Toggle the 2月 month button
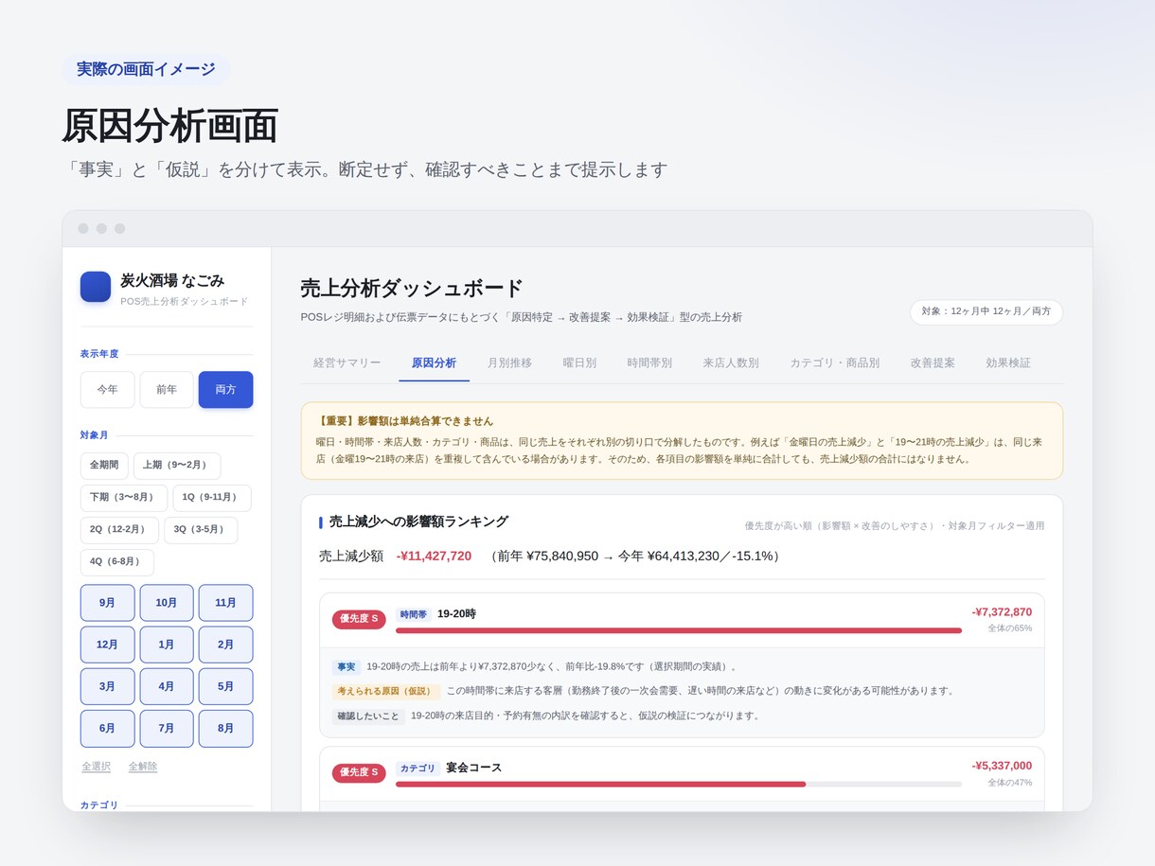The width and height of the screenshot is (1155, 866). click(x=225, y=645)
